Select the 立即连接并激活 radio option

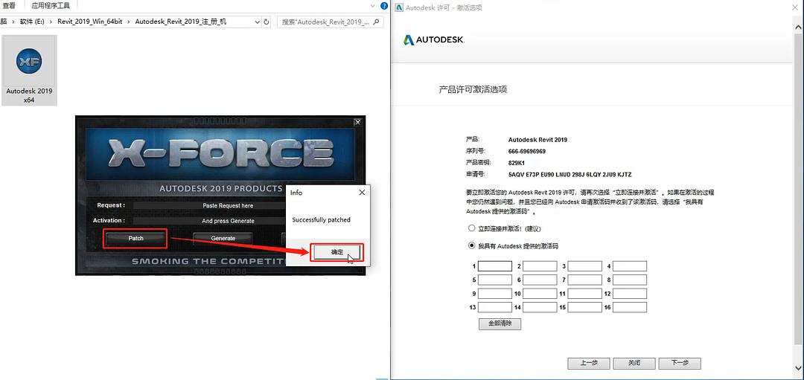471,228
